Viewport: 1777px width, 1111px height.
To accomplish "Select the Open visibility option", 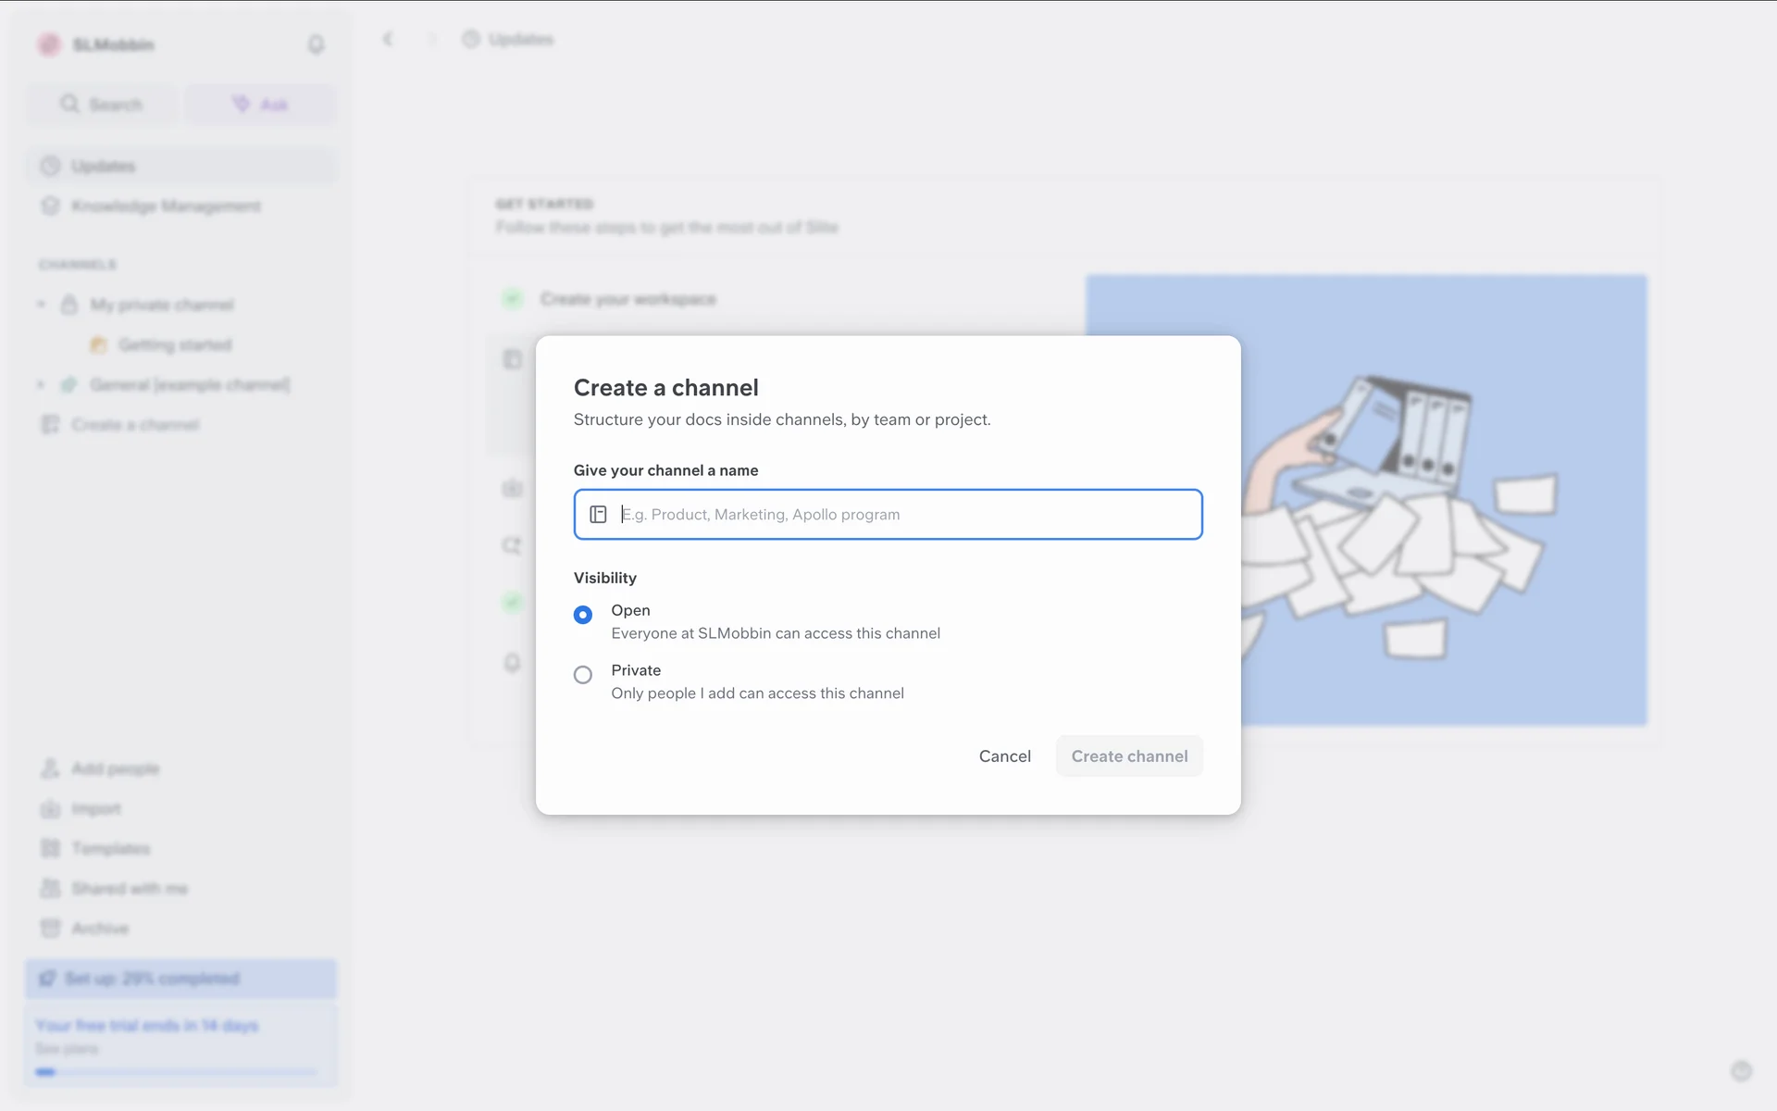I will (x=583, y=615).
